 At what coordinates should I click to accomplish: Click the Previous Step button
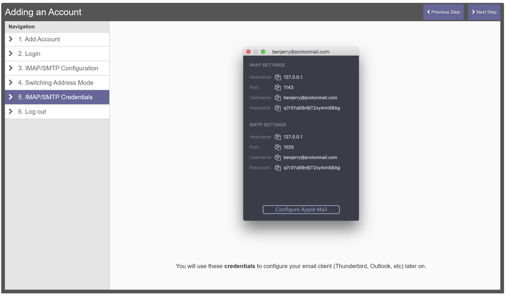click(443, 12)
